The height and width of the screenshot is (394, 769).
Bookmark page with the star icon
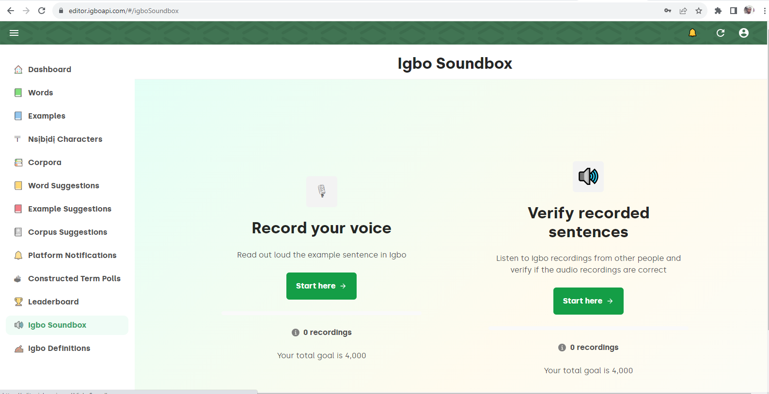tap(699, 11)
